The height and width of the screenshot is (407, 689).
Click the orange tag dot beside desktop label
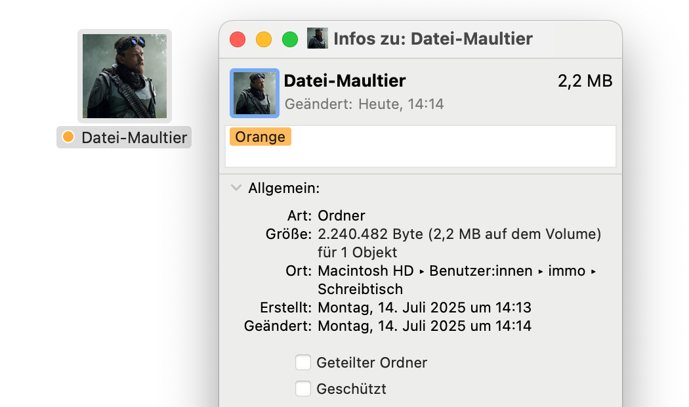click(68, 137)
